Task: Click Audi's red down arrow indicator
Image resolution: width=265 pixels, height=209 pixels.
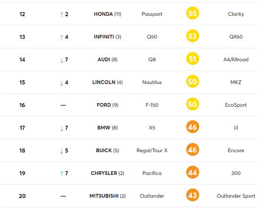Action: click(x=62, y=60)
